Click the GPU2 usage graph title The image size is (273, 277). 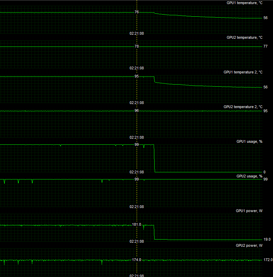coord(249,176)
